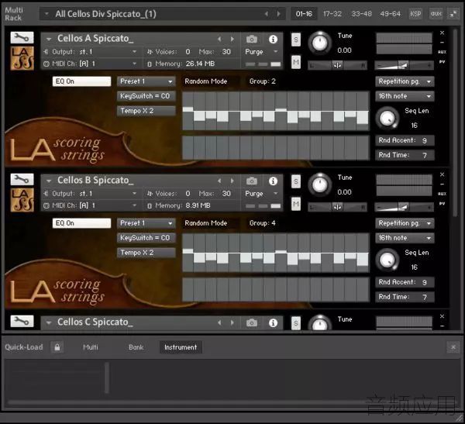Open wrench edit mode for Cellos A Spiccato
The width and height of the screenshot is (465, 424).
(22, 38)
